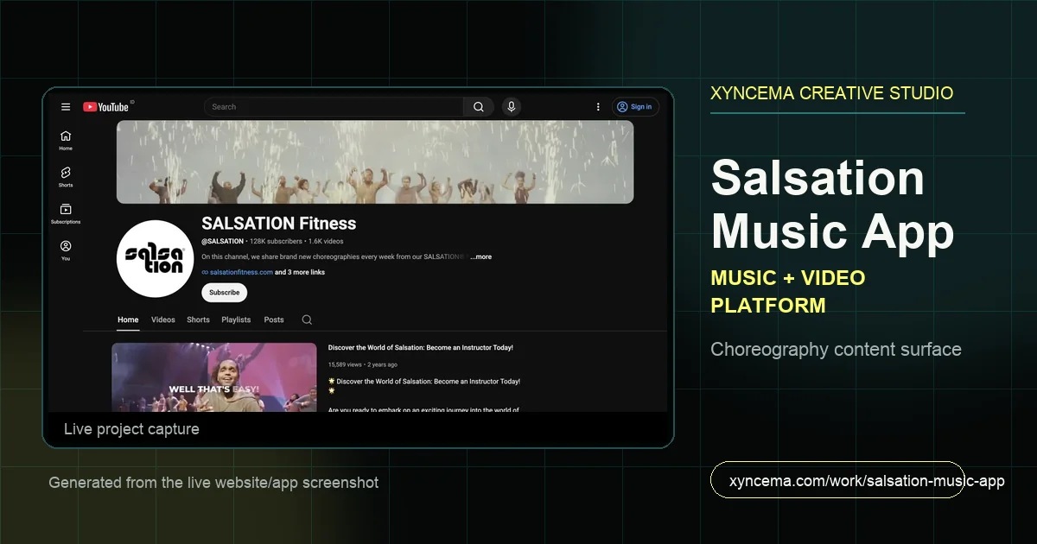Expand channel description with ...more
The width and height of the screenshot is (1037, 544).
480,256
